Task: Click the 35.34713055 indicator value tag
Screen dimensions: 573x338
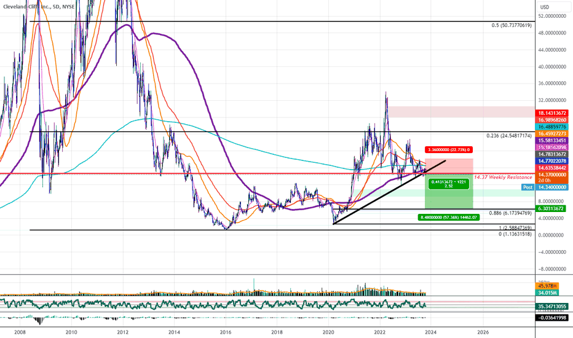Action: tap(551, 307)
